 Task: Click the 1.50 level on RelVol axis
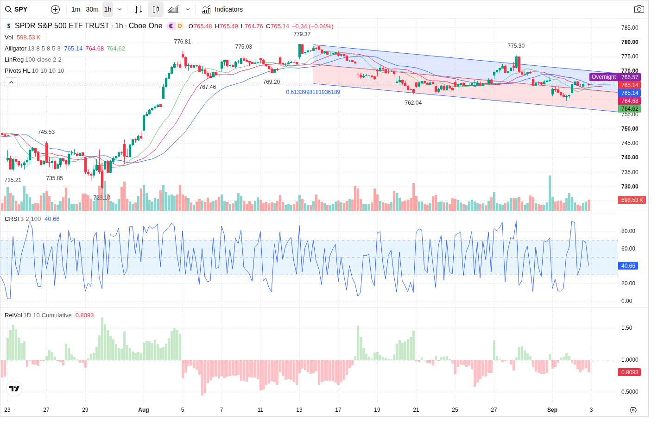(626, 328)
